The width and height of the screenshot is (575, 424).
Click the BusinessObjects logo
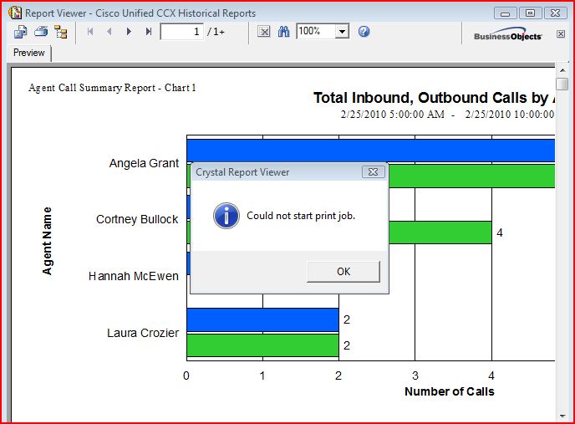click(508, 33)
